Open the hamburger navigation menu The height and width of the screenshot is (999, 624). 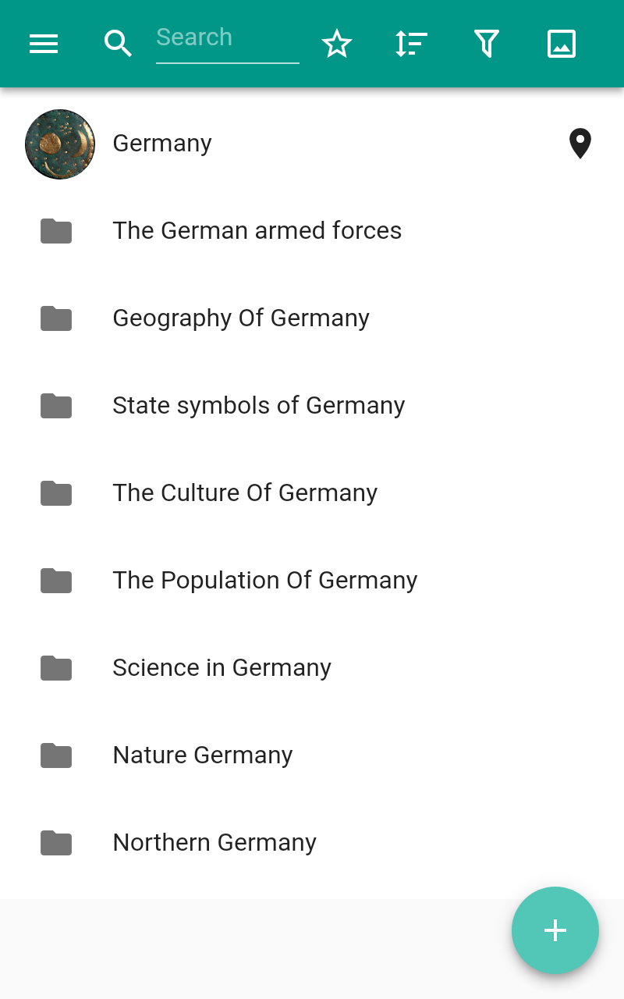(x=44, y=44)
